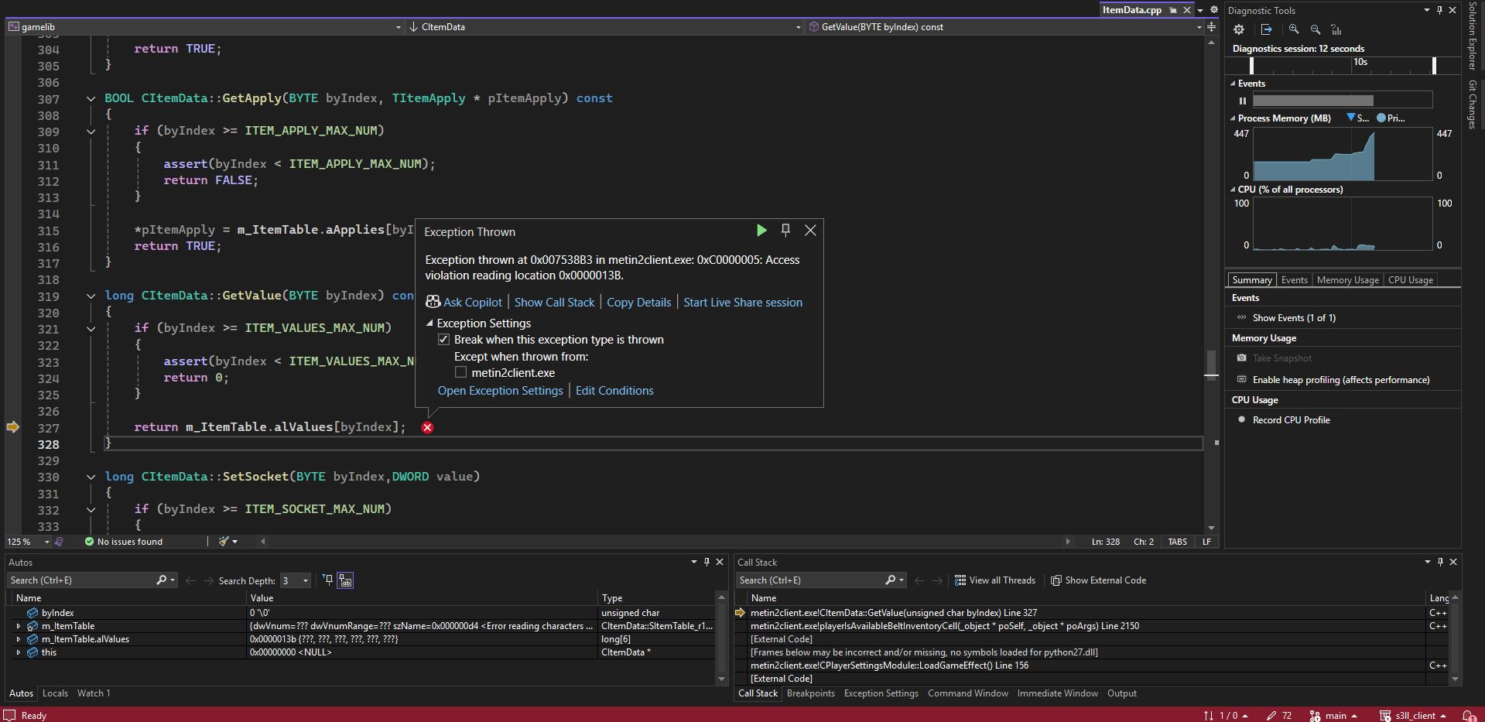
Task: Open Diagnostic Tools settings gear
Action: 1239,29
